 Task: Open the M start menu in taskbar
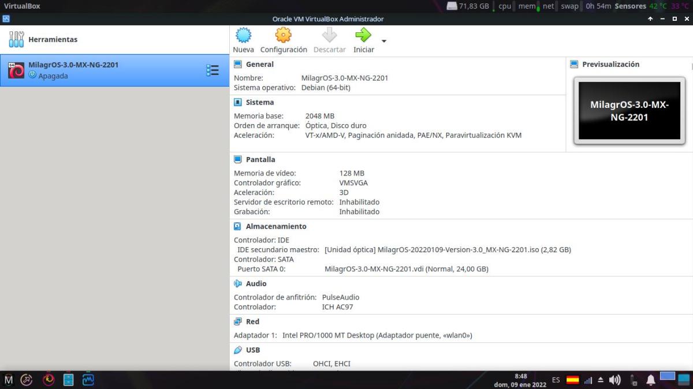point(9,380)
